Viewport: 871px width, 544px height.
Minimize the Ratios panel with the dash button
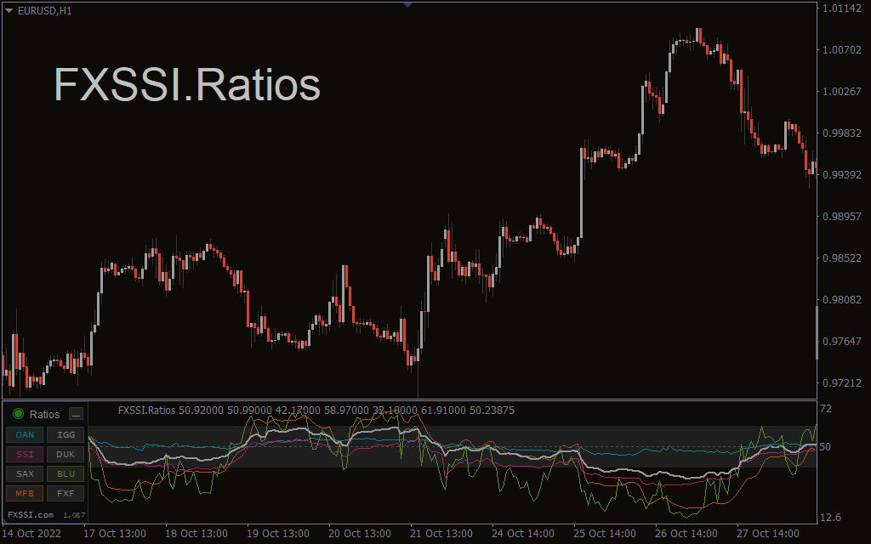pyautogui.click(x=76, y=414)
